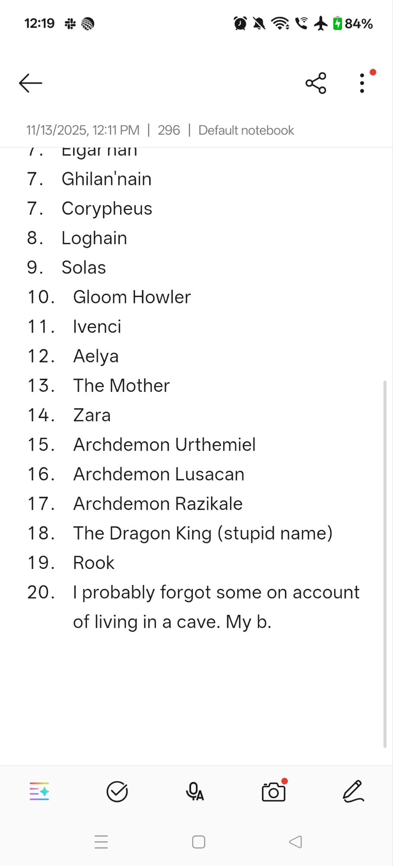Open the camera to add a photo
Viewport: 393px width, 866px height.
(274, 792)
